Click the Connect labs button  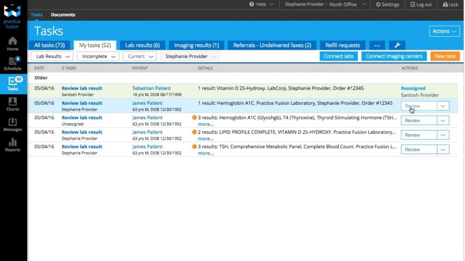coord(339,56)
